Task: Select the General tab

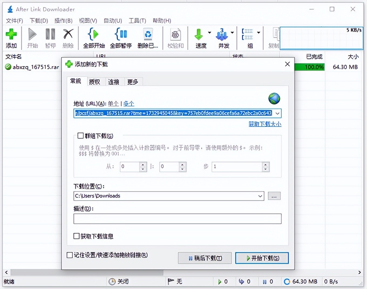Action: (76, 81)
